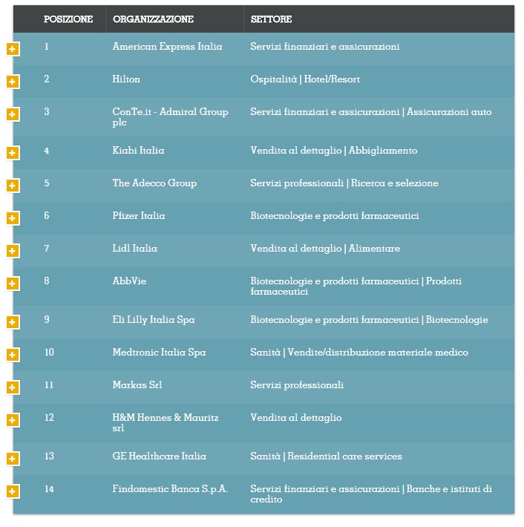Select the Lidl Italia name
Image resolution: width=524 pixels, height=527 pixels.
click(135, 249)
